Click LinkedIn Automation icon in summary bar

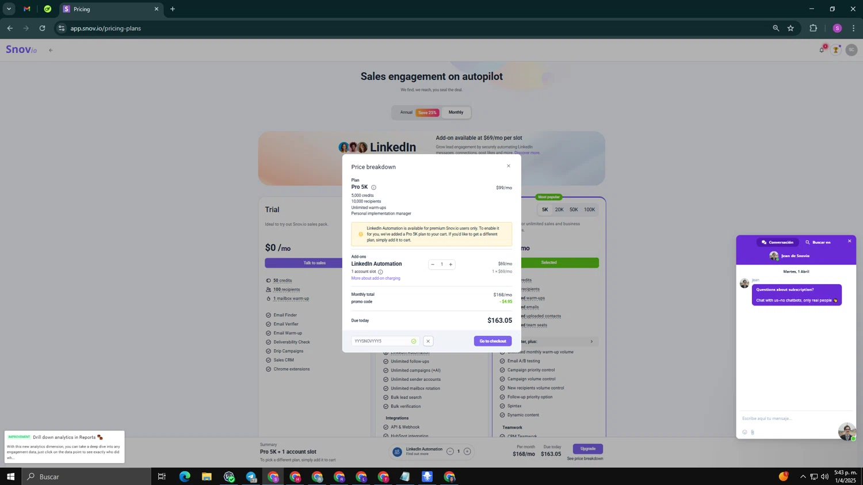coord(397,452)
